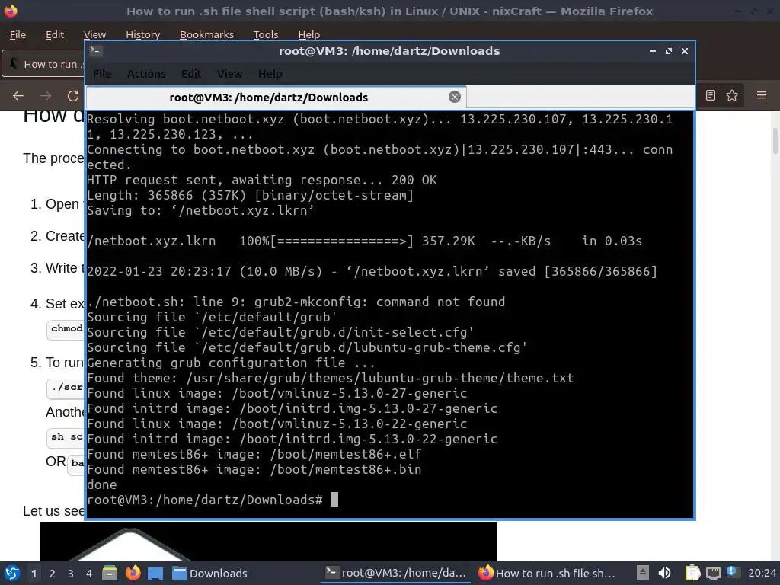The width and height of the screenshot is (780, 585).
Task: Open the terminal File menu
Action: (102, 74)
